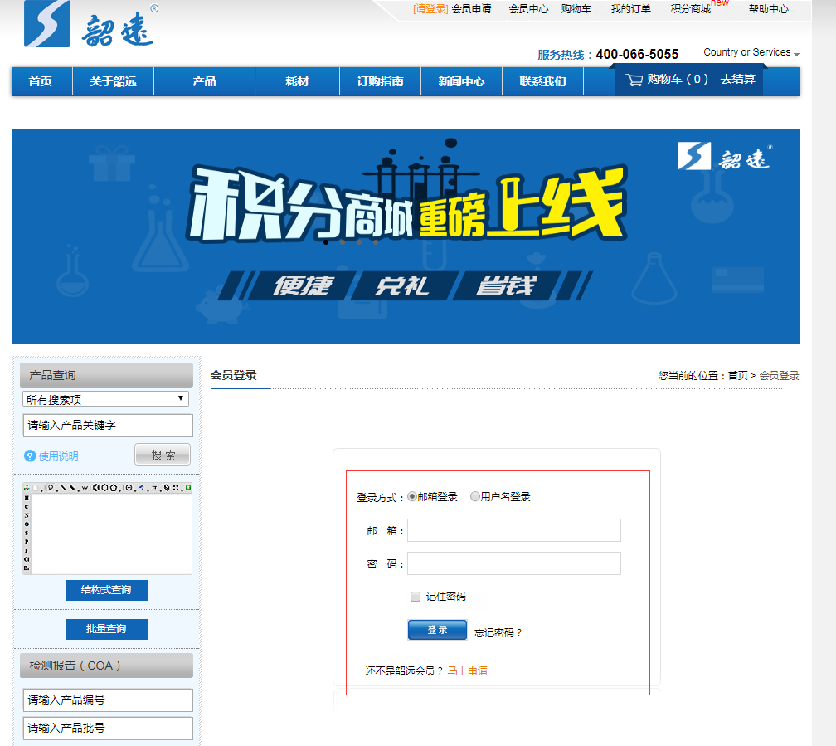Open dropdown arrow beside the lasso tool
The image size is (836, 746).
coord(57,490)
